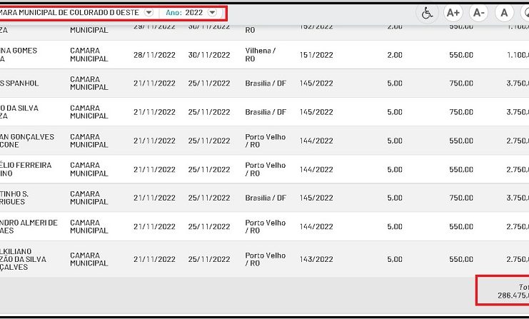
Task: Click process number 152/2022
Action: pyautogui.click(x=315, y=27)
